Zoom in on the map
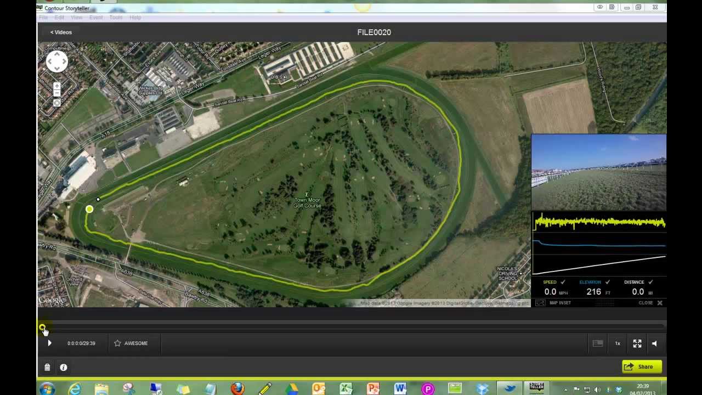This screenshot has height=395, width=702. [x=57, y=87]
